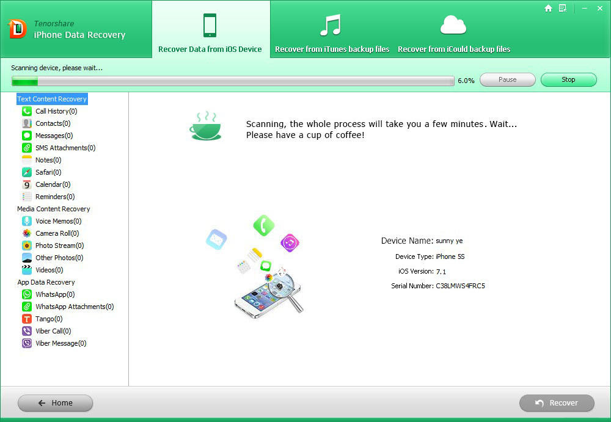This screenshot has height=422, width=611.
Task: Select SMS Attachments(0) text entry
Action: (65, 148)
